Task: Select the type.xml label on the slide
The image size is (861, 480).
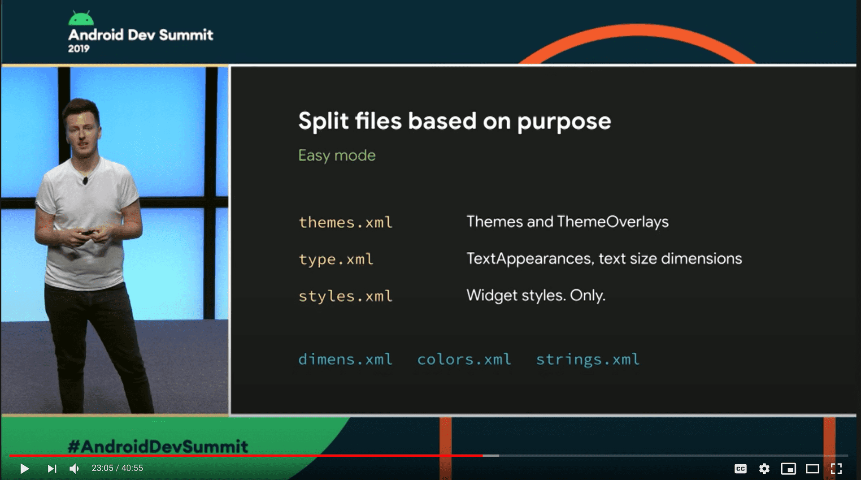Action: (335, 259)
